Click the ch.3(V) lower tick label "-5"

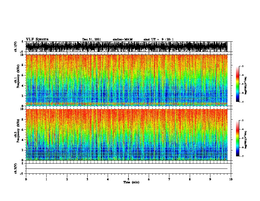tap(22, 174)
